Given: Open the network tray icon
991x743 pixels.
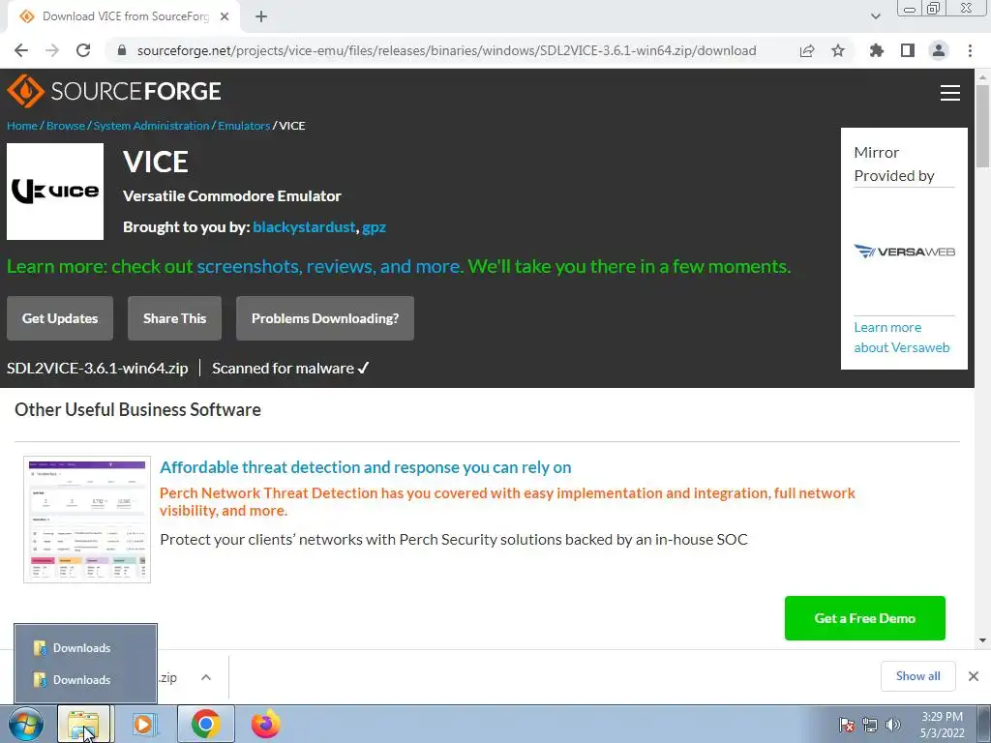Looking at the screenshot, I should tap(870, 725).
